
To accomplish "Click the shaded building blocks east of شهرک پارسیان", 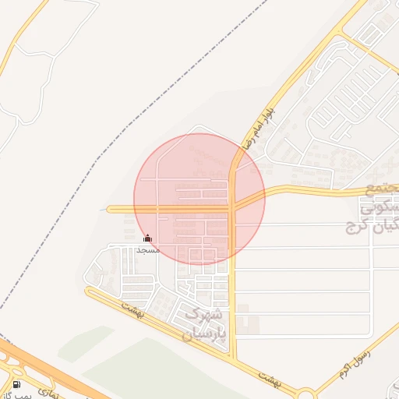I will click(x=249, y=320).
